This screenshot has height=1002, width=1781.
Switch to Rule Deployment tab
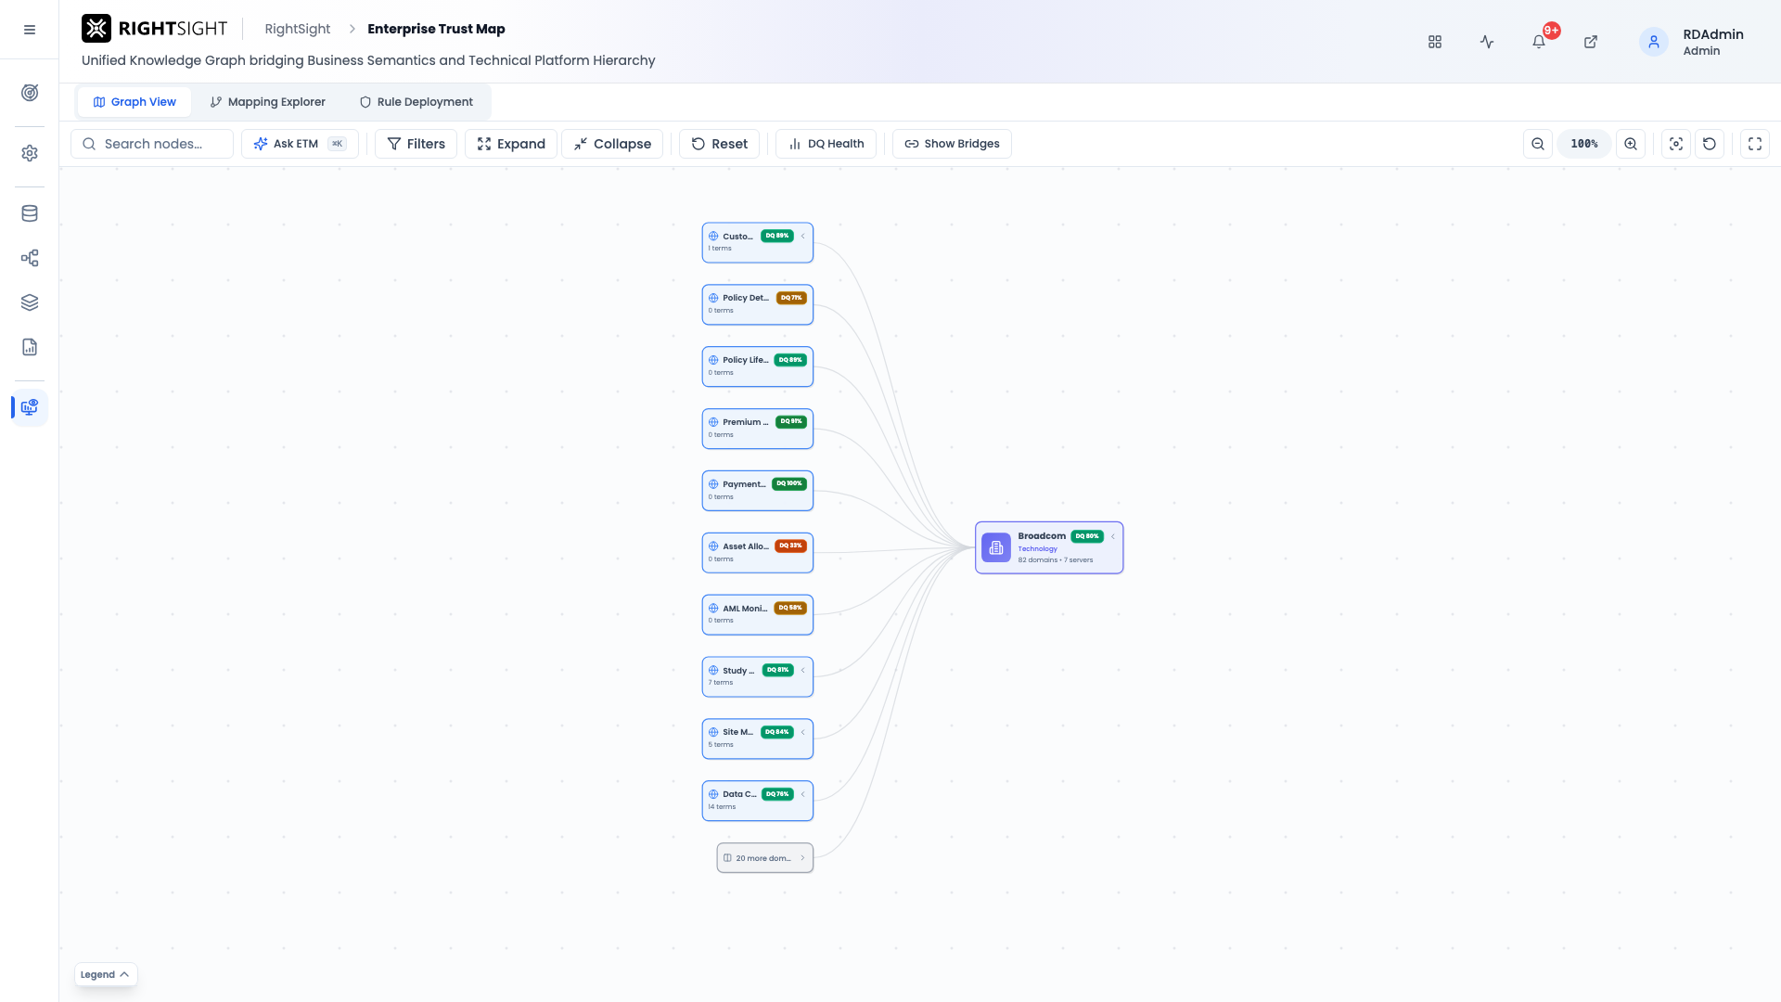click(416, 102)
